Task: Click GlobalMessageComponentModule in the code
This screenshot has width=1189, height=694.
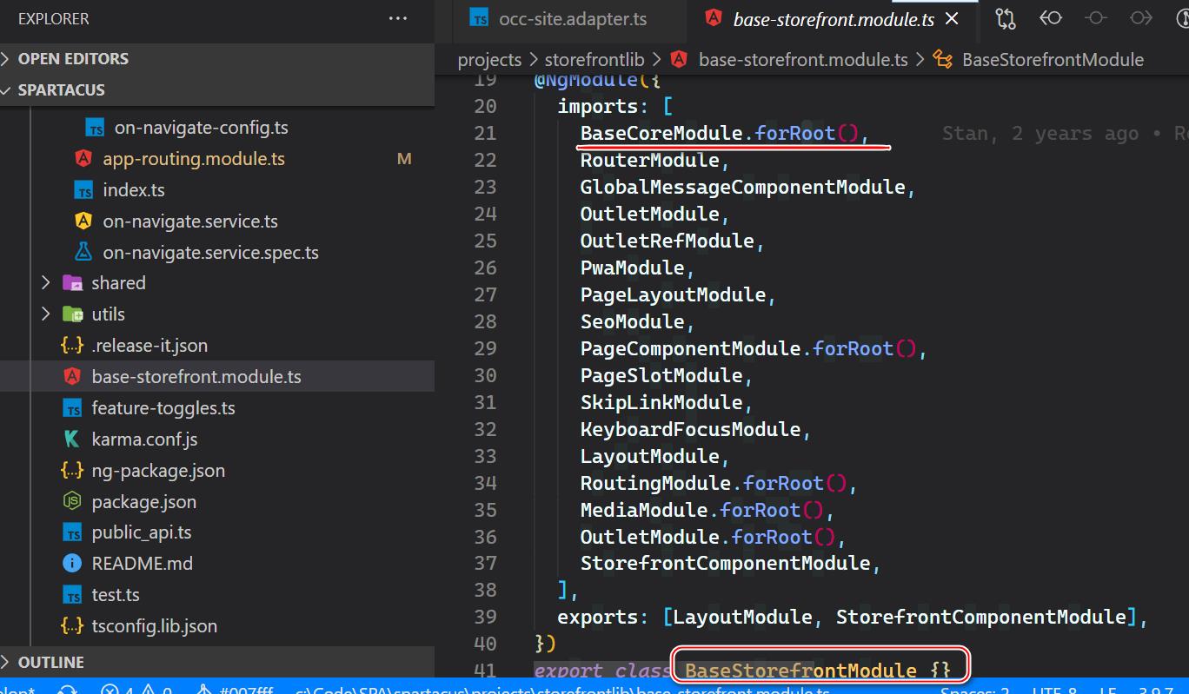Action: (742, 187)
